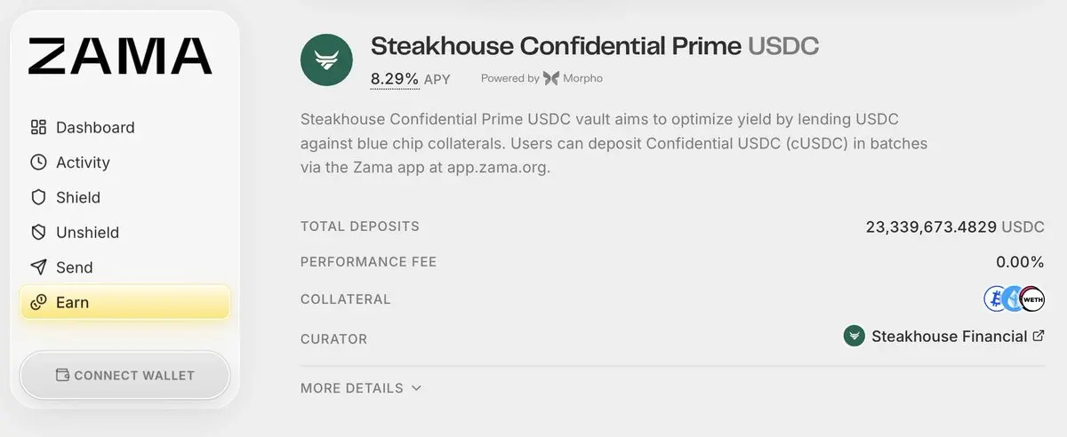1067x437 pixels.
Task: Click the WETH collateral token icon
Action: 1031,299
